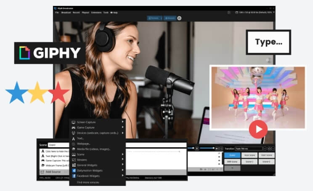Click the CPU readout in status bar
Screen dimensions: 313x191
tap(62, 178)
